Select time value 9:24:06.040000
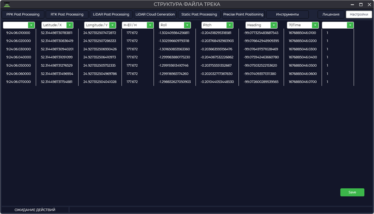 click(18, 57)
